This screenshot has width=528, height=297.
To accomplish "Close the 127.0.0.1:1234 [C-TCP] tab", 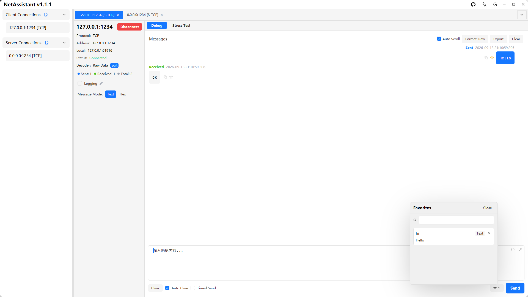I will click(x=118, y=15).
